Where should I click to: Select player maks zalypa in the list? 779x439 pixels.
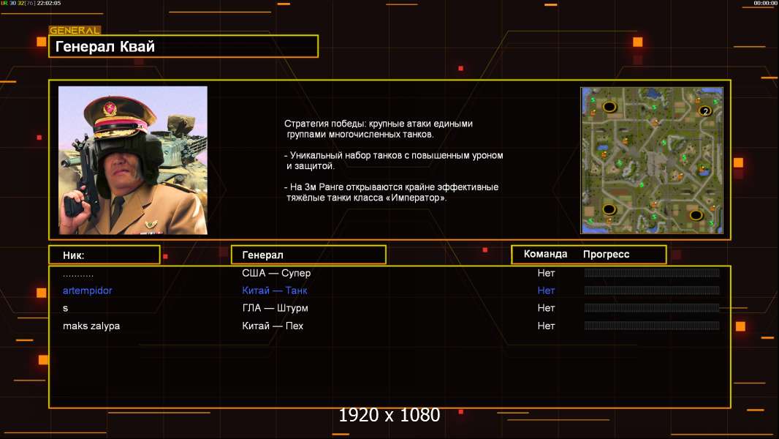click(x=91, y=326)
